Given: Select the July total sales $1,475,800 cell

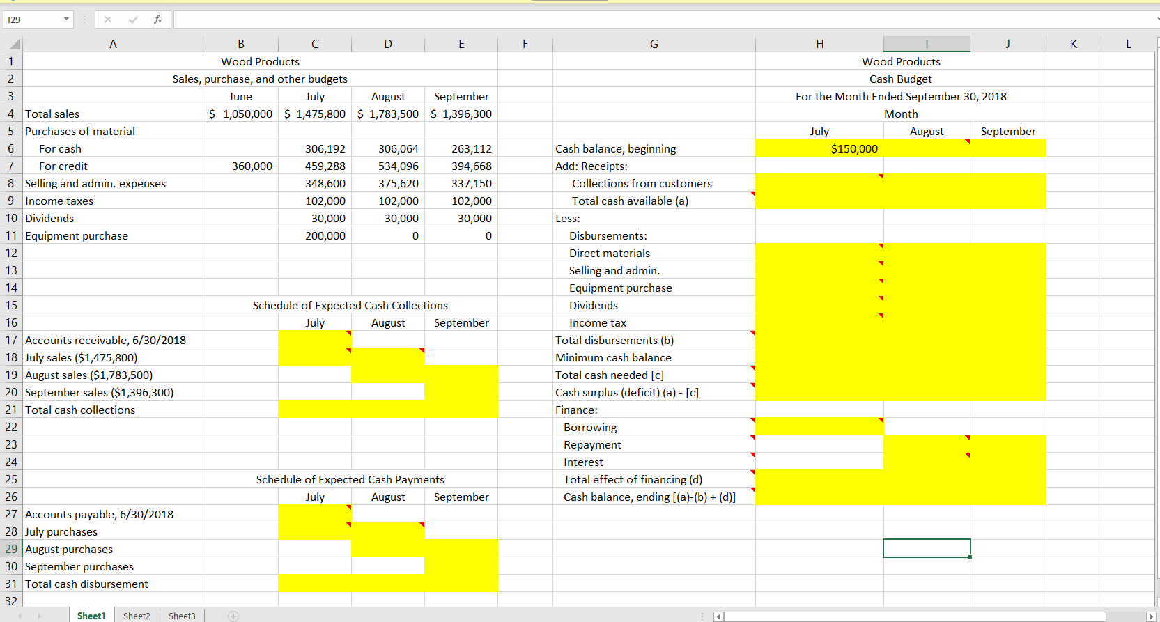Looking at the screenshot, I should coord(315,114).
